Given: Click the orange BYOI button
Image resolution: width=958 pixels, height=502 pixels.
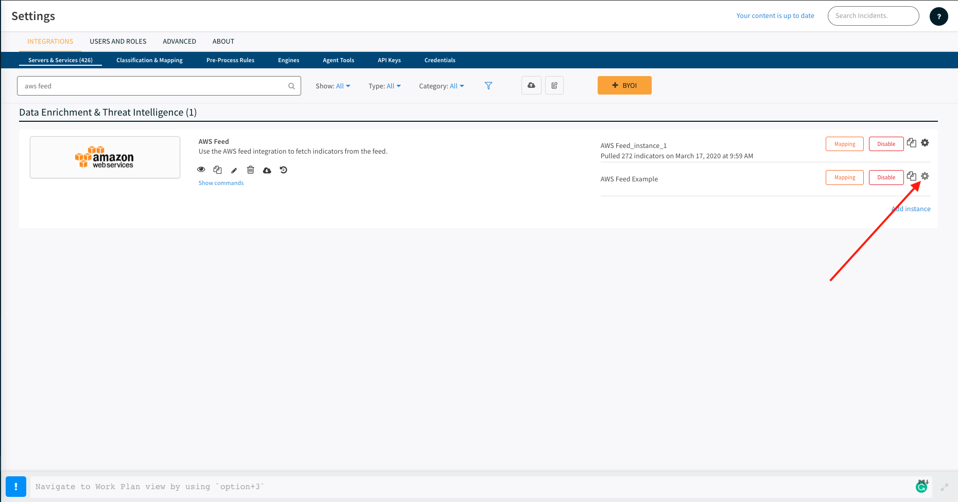Looking at the screenshot, I should [x=624, y=85].
